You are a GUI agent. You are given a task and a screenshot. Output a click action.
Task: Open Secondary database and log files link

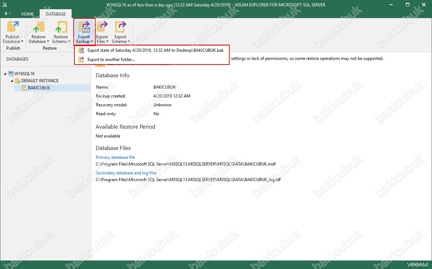coord(126,173)
